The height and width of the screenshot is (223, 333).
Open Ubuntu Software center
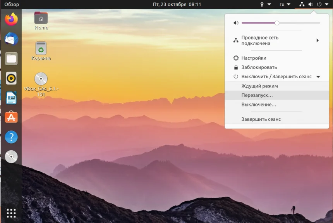(x=11, y=117)
